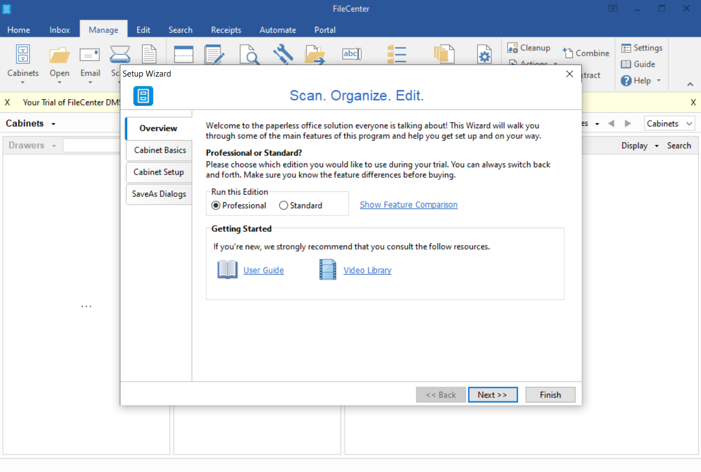Open the Drawers dropdown arrow
Screen dimensions: 701x472
(54, 146)
